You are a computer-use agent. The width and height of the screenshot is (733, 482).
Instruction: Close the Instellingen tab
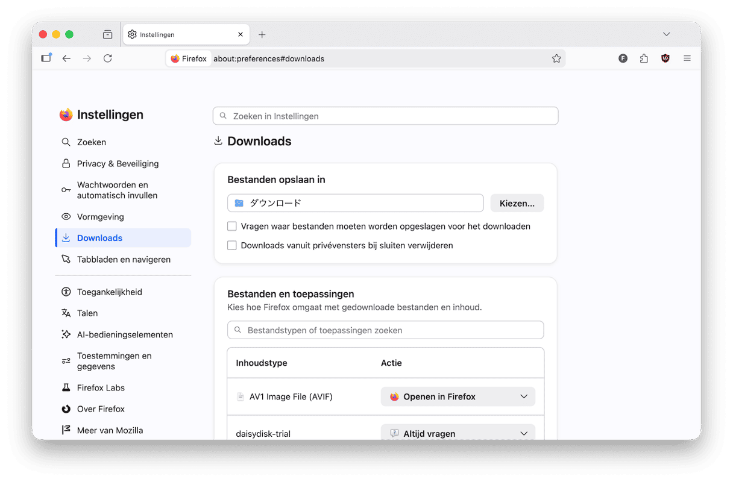[241, 34]
